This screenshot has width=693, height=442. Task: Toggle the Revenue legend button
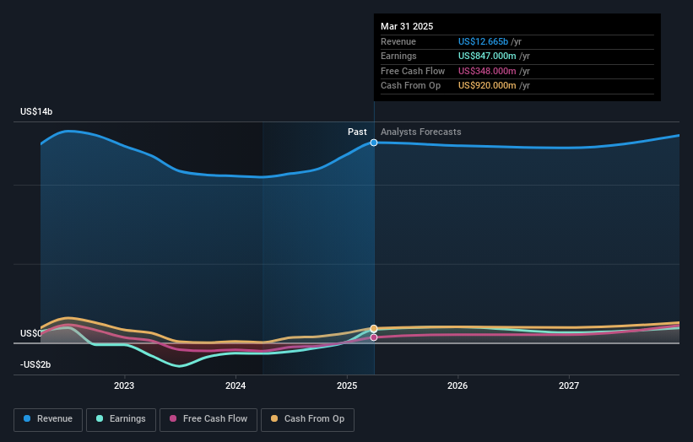click(48, 419)
